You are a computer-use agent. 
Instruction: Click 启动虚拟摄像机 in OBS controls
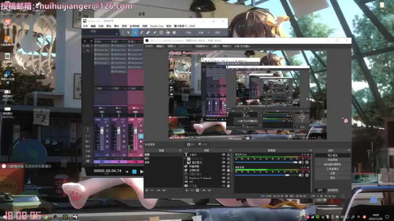[x=333, y=165]
